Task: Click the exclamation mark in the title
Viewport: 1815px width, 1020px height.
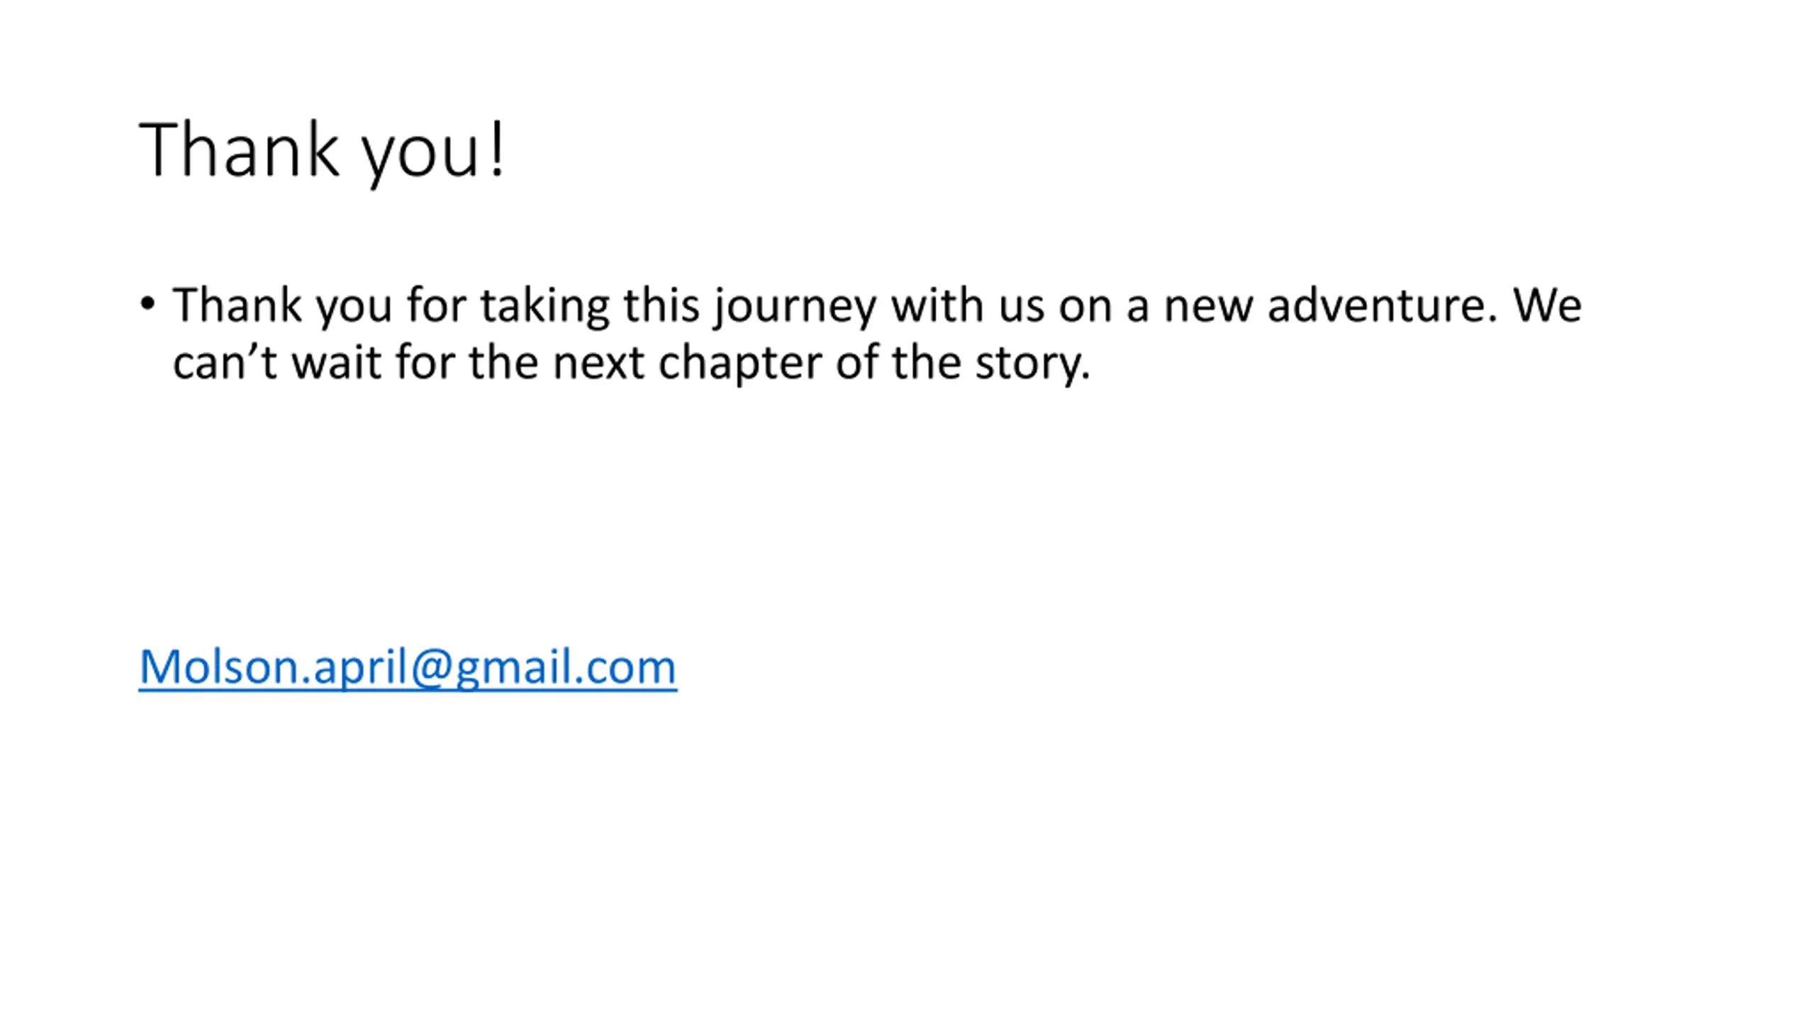Action: click(x=498, y=149)
